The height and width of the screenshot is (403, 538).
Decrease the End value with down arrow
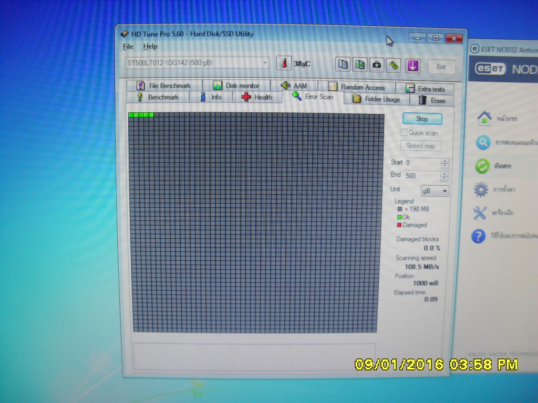click(x=444, y=178)
